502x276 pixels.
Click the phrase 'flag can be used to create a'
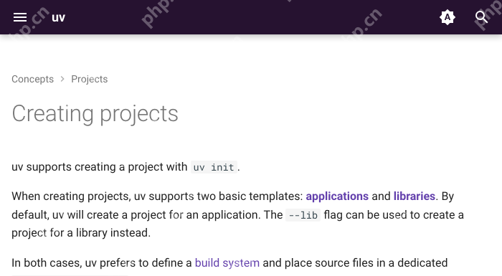click(394, 215)
